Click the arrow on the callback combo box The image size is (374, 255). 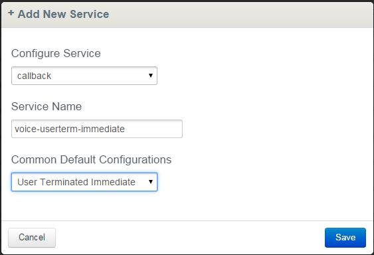pyautogui.click(x=151, y=76)
